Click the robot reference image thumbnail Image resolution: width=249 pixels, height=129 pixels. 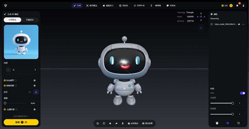(21, 42)
